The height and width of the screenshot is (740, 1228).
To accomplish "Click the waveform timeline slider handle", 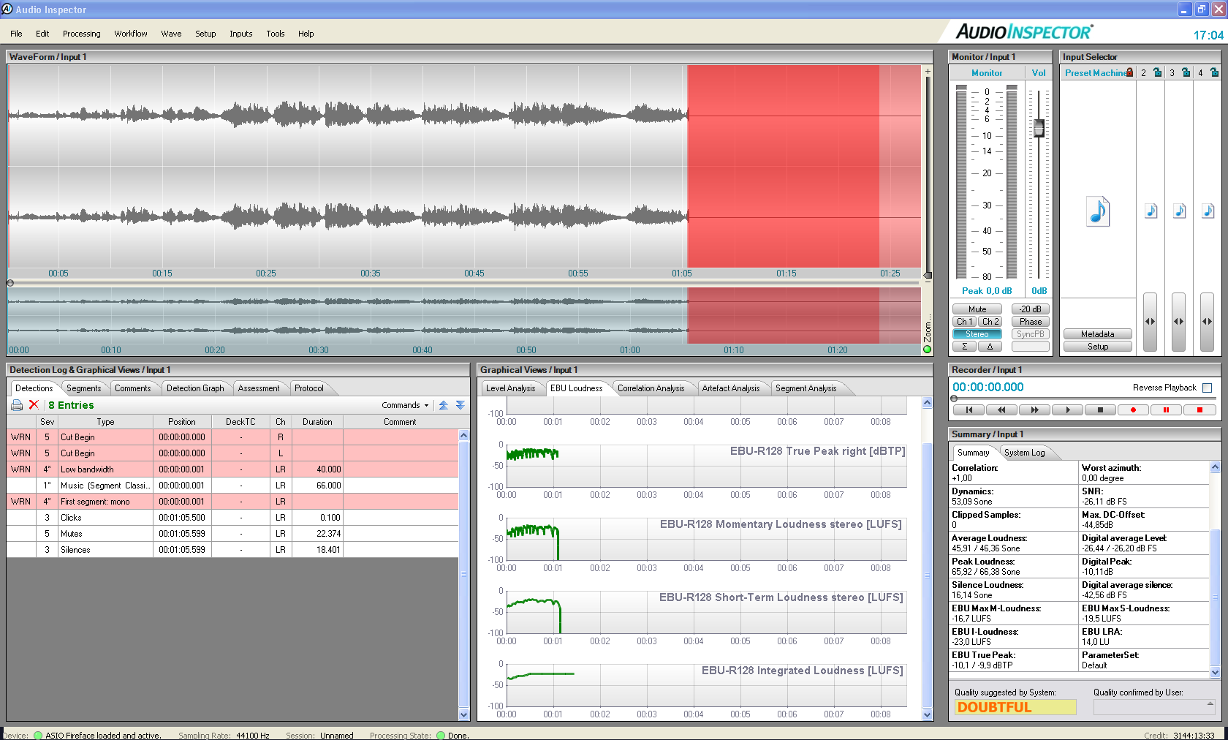I will coord(10,283).
